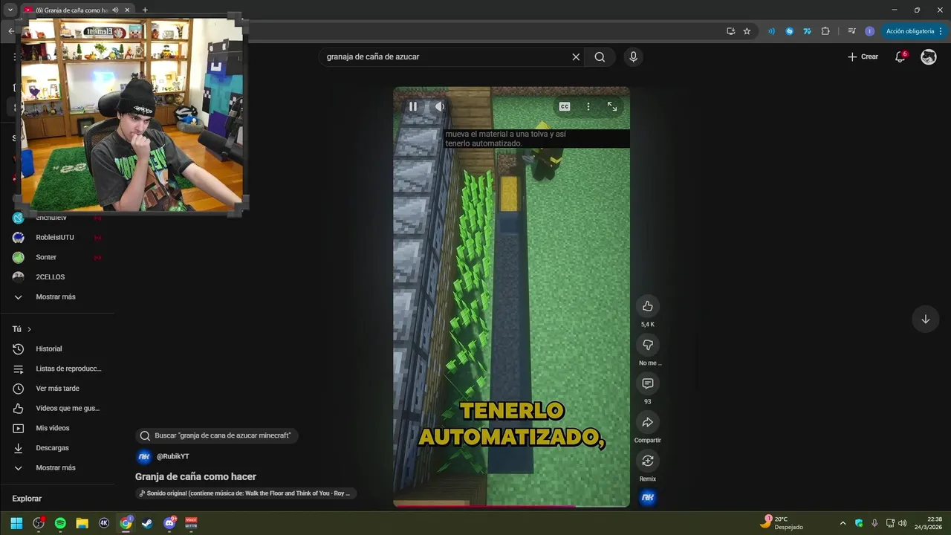
Task: Open the Chrome profile avatar
Action: tap(869, 31)
